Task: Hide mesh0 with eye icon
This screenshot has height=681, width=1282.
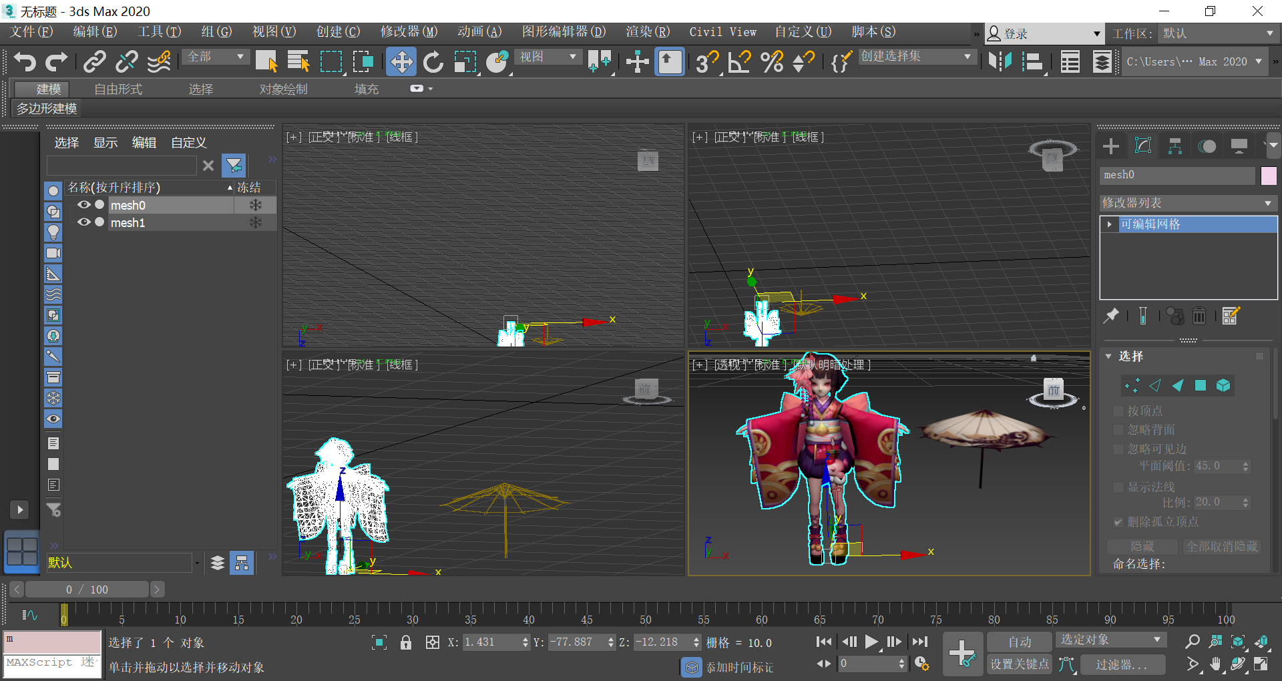Action: (x=84, y=205)
